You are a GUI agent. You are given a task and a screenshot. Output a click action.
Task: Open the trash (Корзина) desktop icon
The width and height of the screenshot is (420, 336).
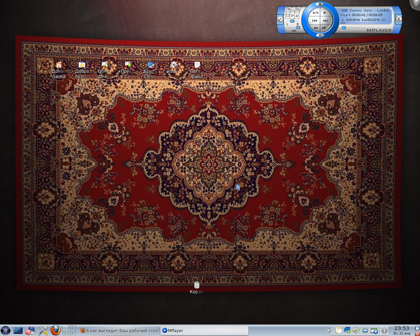click(x=197, y=285)
